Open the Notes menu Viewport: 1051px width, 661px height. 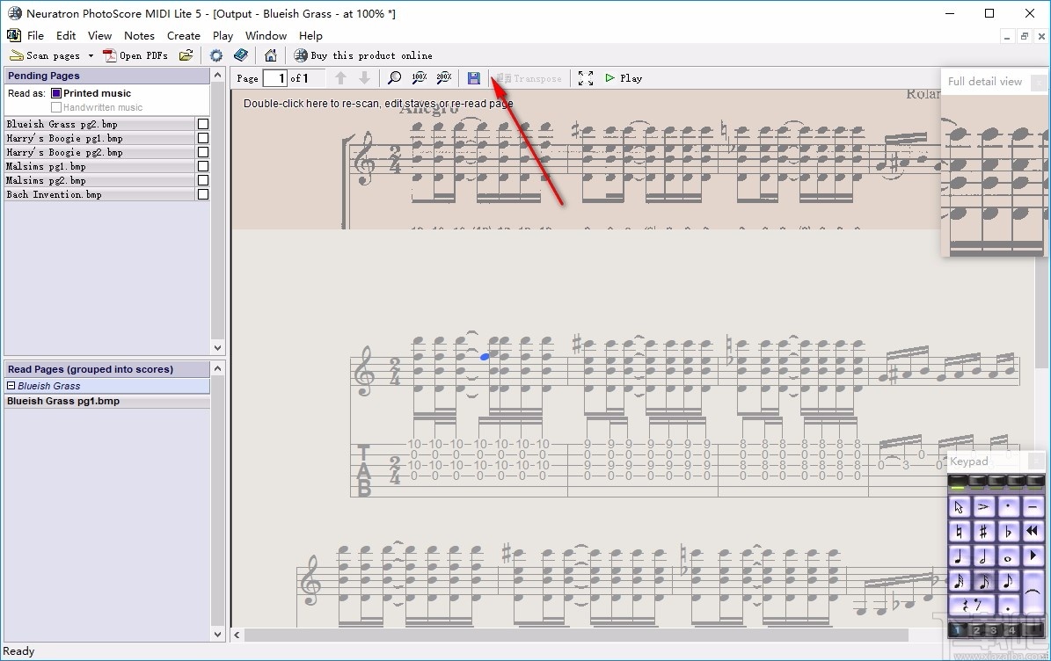coord(139,35)
